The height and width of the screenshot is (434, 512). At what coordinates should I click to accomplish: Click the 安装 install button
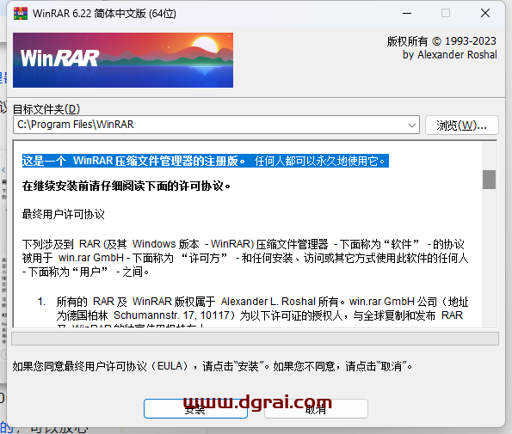pyautogui.click(x=195, y=408)
